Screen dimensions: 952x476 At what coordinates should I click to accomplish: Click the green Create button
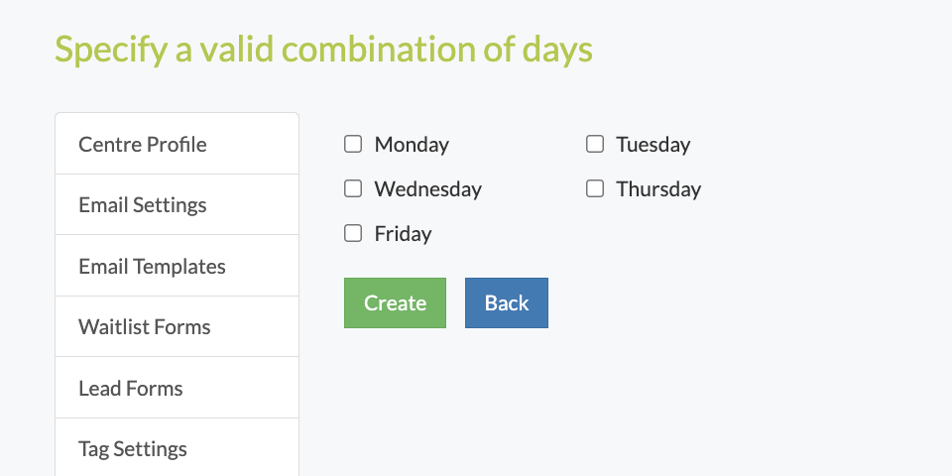(x=396, y=303)
